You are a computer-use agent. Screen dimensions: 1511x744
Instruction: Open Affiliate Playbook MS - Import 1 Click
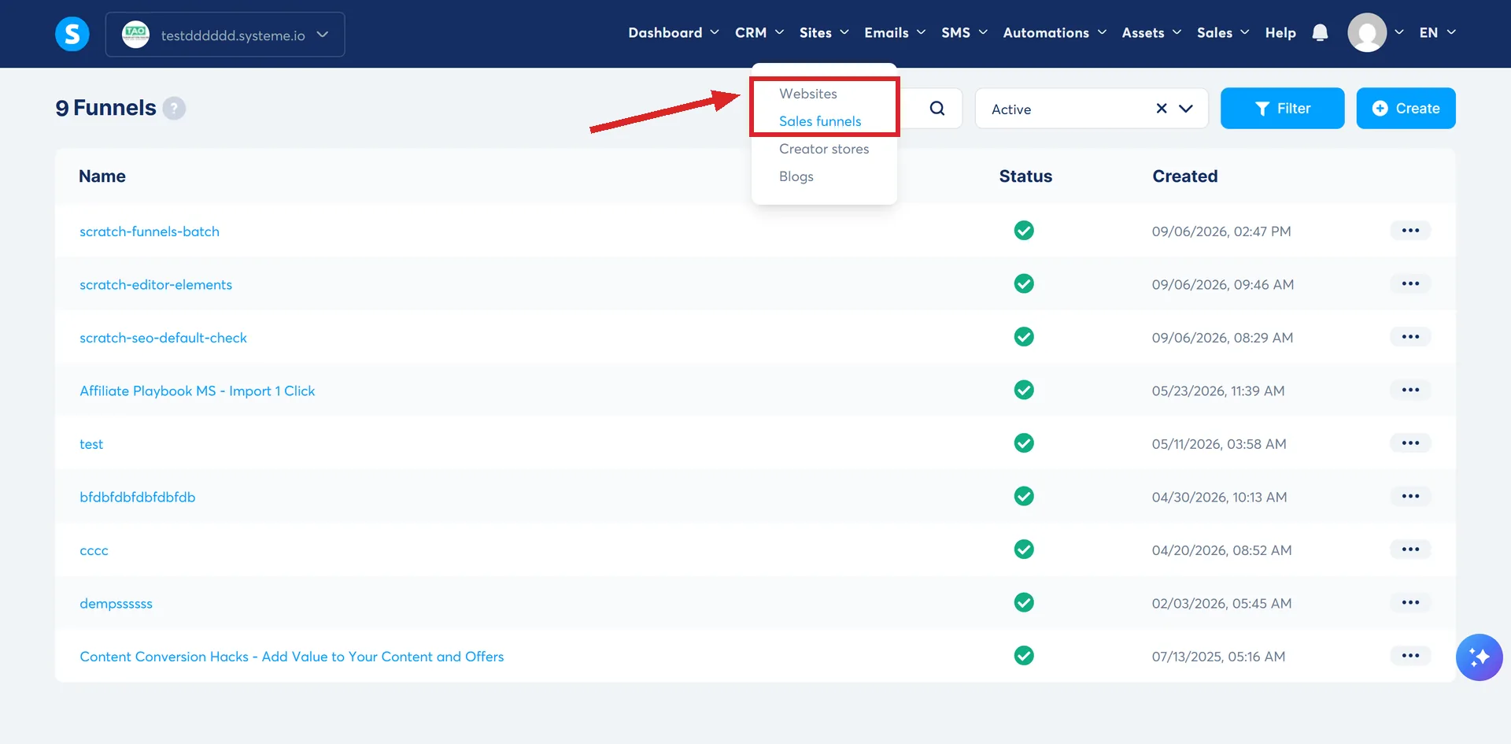197,391
